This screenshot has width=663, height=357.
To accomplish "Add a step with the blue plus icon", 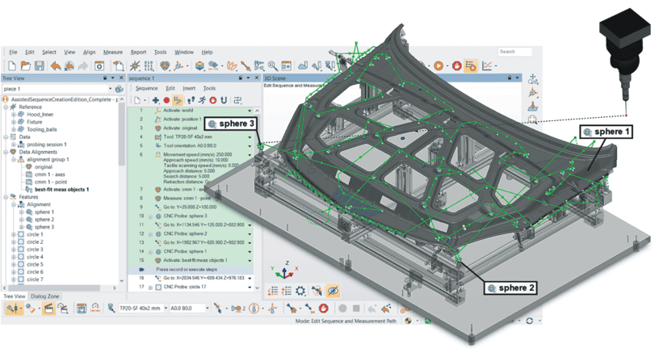I will [156, 100].
